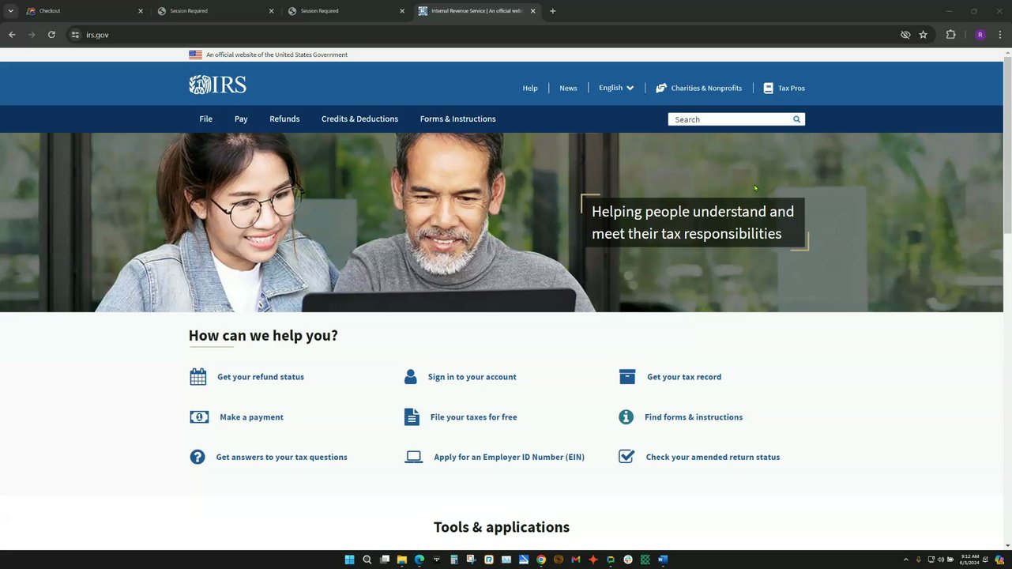Click the How can we help you? heading

pyautogui.click(x=263, y=335)
